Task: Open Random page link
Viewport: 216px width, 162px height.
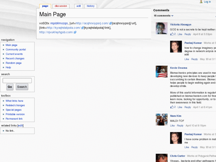Action: click(x=13, y=63)
